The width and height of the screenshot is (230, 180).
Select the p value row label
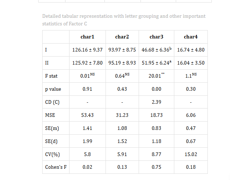pos(53,89)
